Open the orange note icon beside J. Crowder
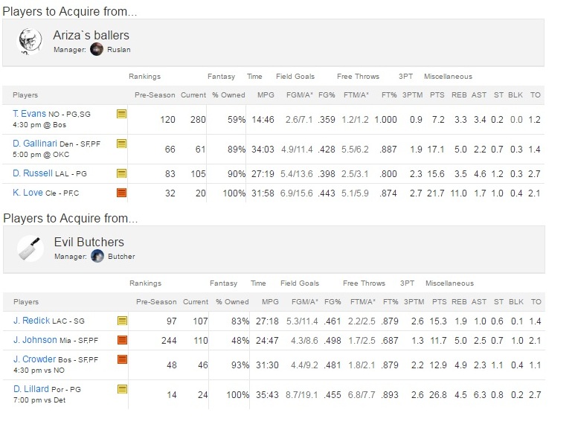575x433 pixels. [x=122, y=359]
